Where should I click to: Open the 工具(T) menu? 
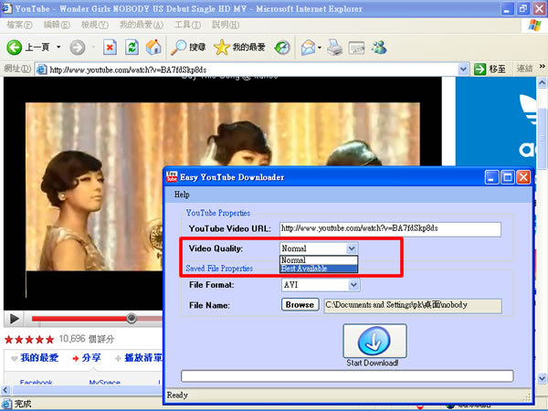pyautogui.click(x=187, y=25)
